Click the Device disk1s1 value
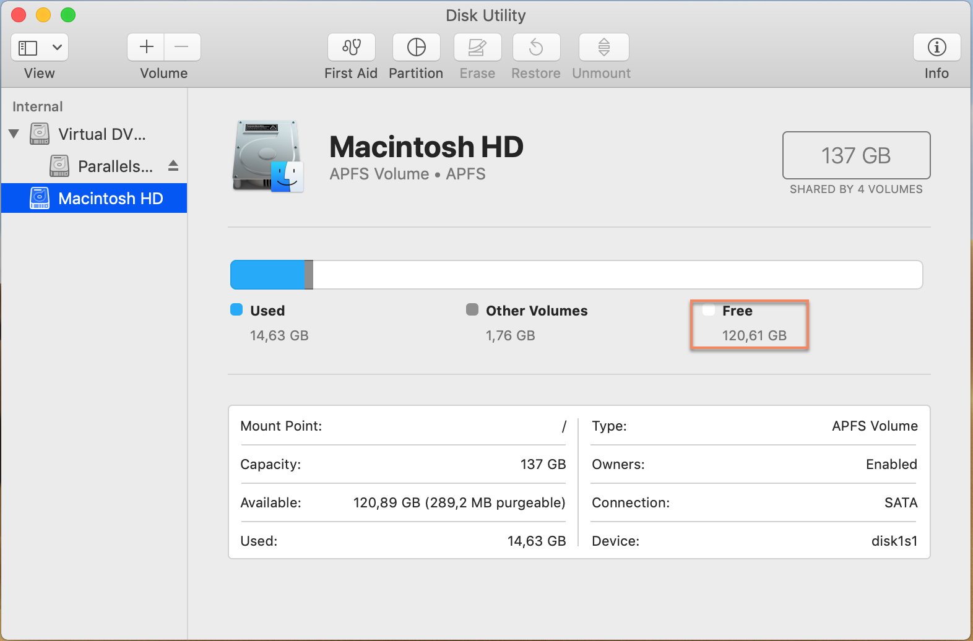This screenshot has height=641, width=973. [894, 541]
